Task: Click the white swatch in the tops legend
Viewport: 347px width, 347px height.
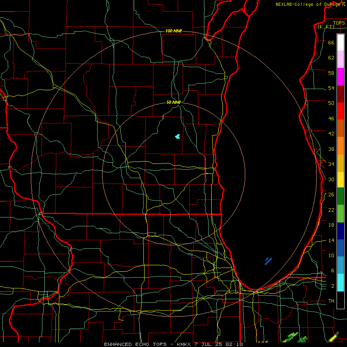Action: (340, 42)
